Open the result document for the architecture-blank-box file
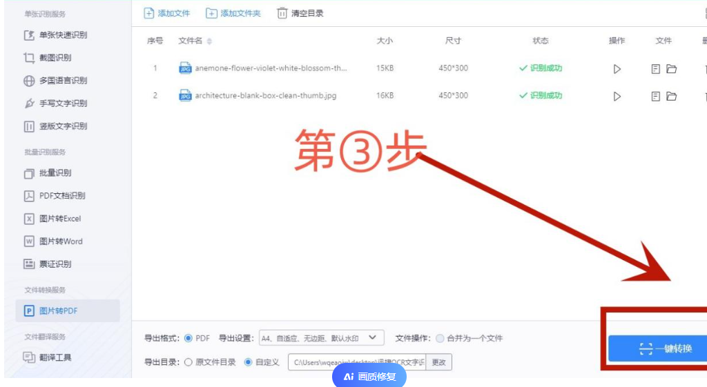The image size is (707, 387). [x=656, y=97]
